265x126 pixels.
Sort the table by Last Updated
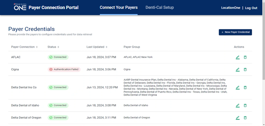click(106, 47)
